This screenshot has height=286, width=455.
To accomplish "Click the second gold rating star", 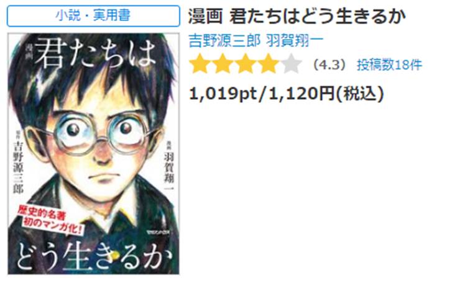I will pyautogui.click(x=223, y=63).
